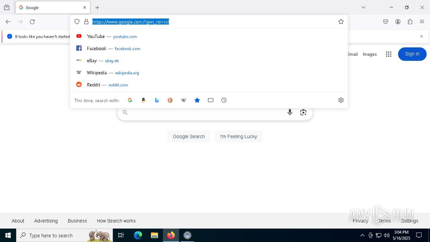430x242 pixels.
Task: Search this time with Google
Action: [130, 100]
